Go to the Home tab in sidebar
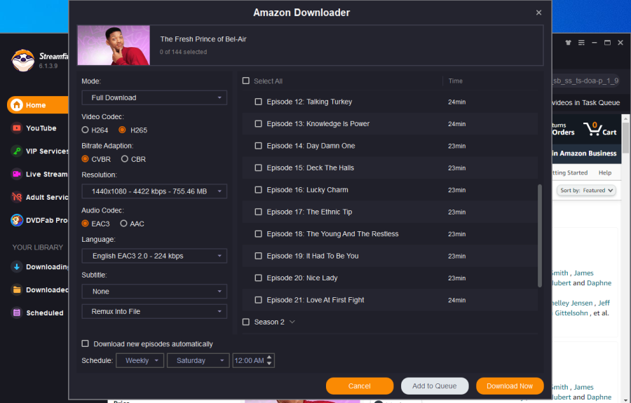Image resolution: width=631 pixels, height=403 pixels. [36, 105]
